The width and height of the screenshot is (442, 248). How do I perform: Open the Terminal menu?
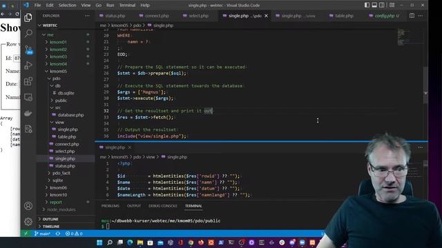click(x=127, y=5)
